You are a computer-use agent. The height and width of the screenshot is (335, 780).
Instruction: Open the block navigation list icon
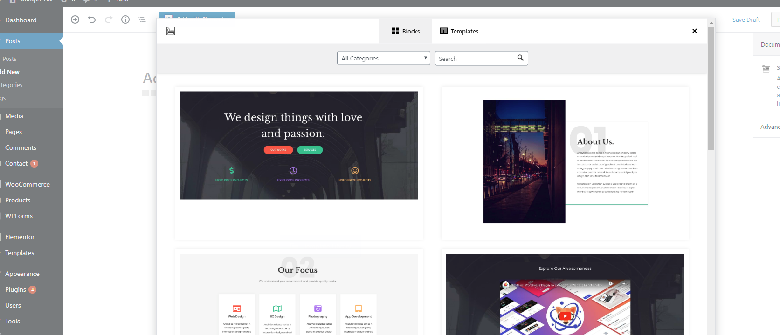[142, 20]
